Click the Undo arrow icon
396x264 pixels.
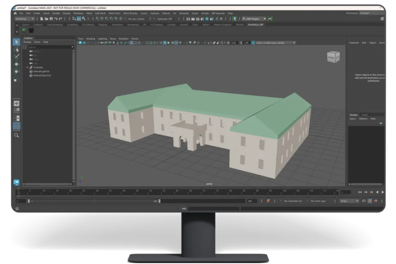click(56, 19)
